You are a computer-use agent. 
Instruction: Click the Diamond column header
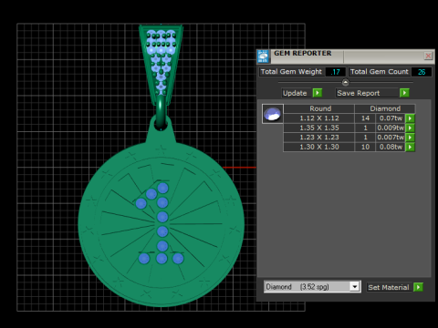(385, 108)
